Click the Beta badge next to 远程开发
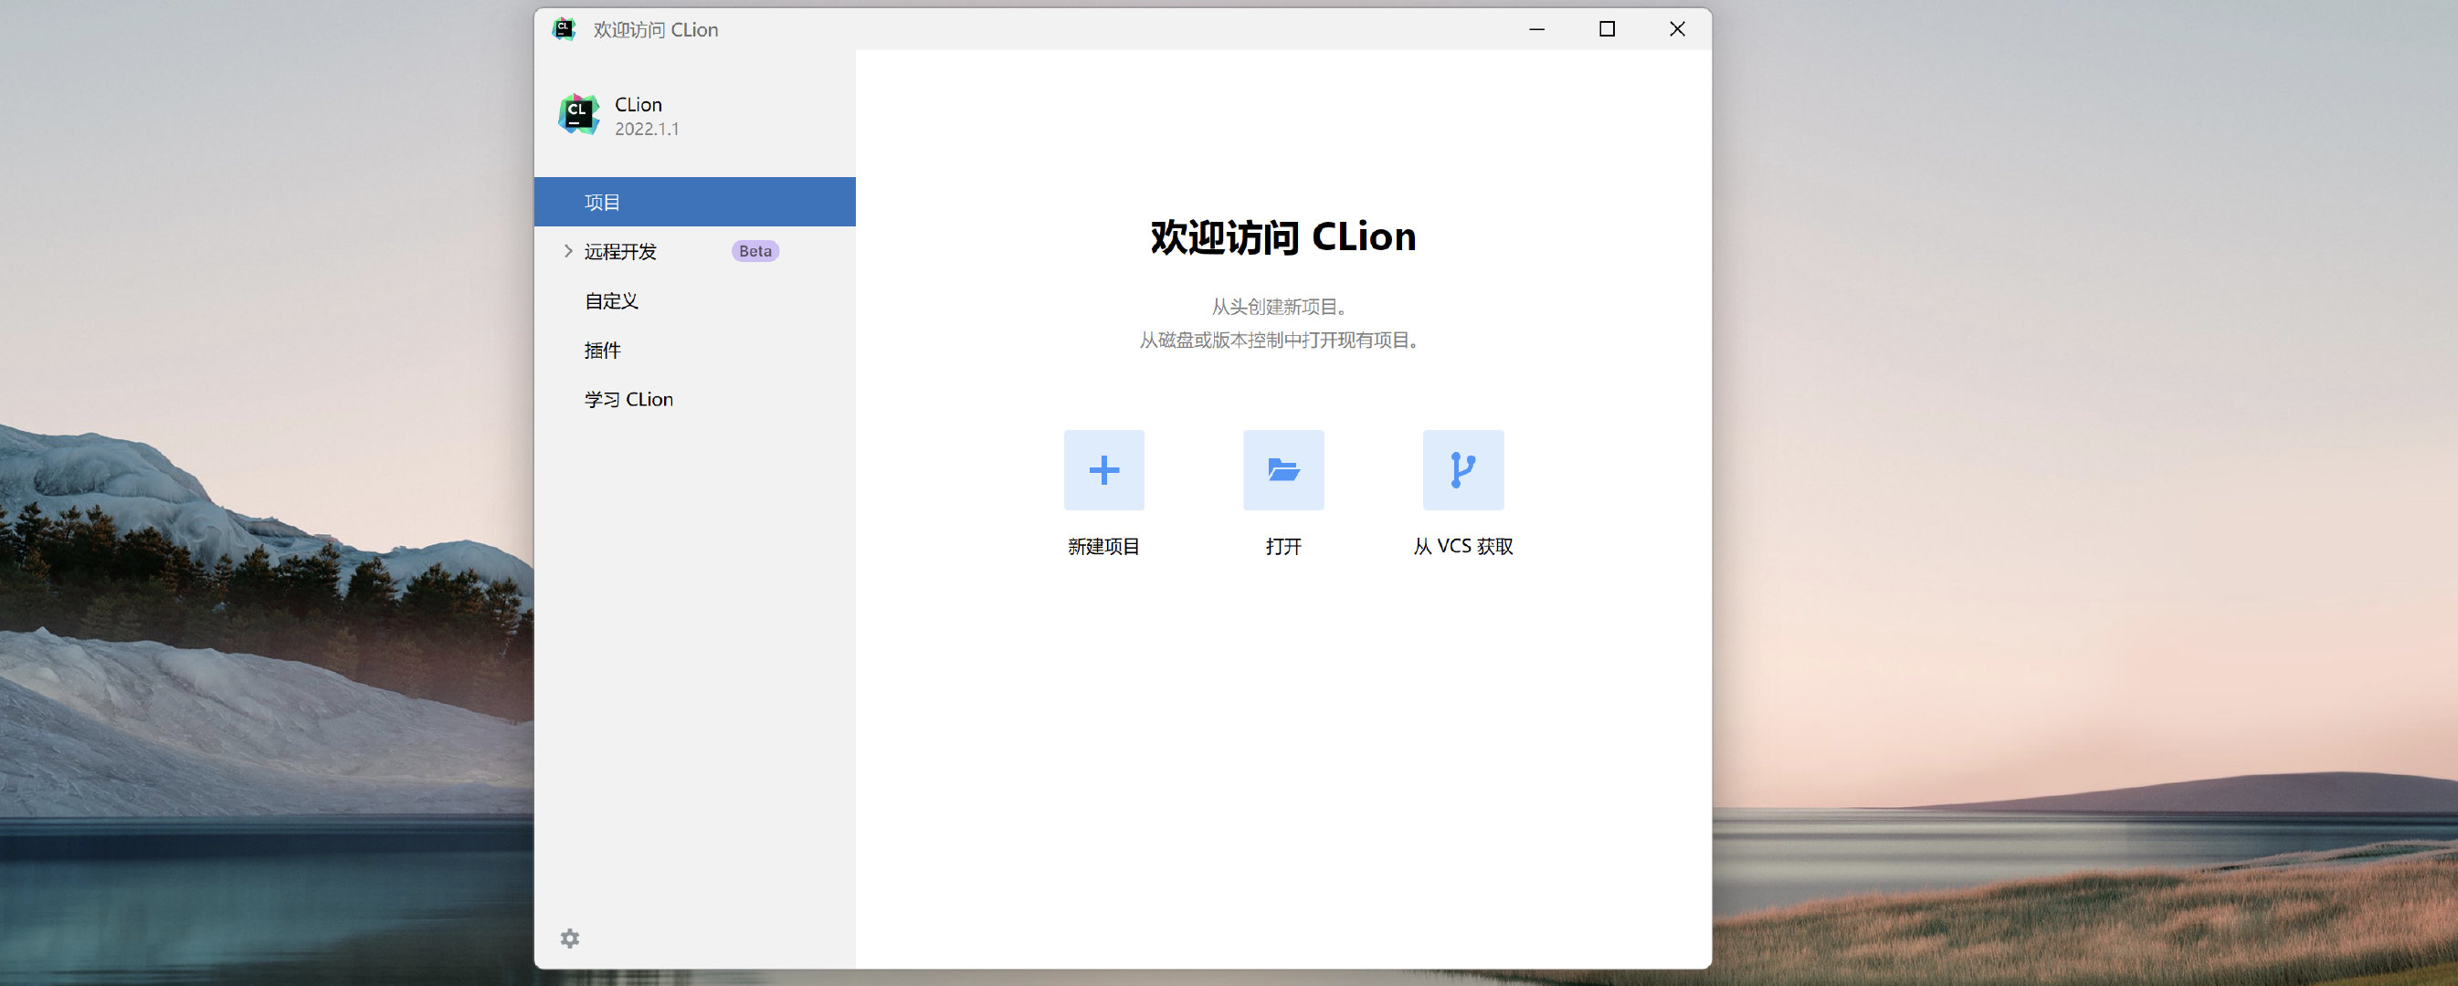This screenshot has height=986, width=2458. point(754,251)
